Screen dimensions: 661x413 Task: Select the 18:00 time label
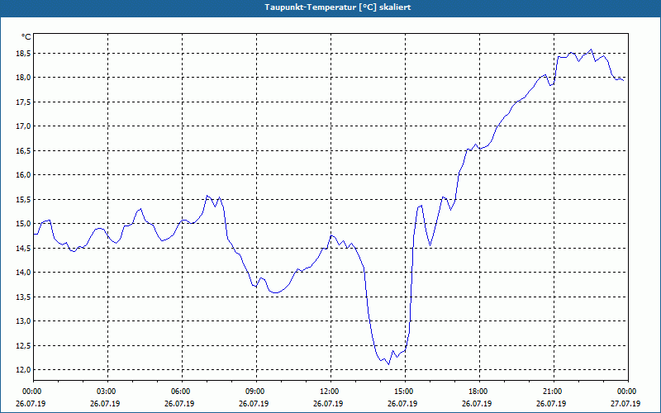coord(480,392)
